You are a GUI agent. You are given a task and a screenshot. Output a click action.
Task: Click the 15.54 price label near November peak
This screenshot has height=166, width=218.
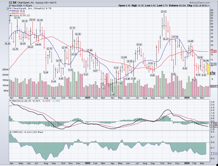175,37
